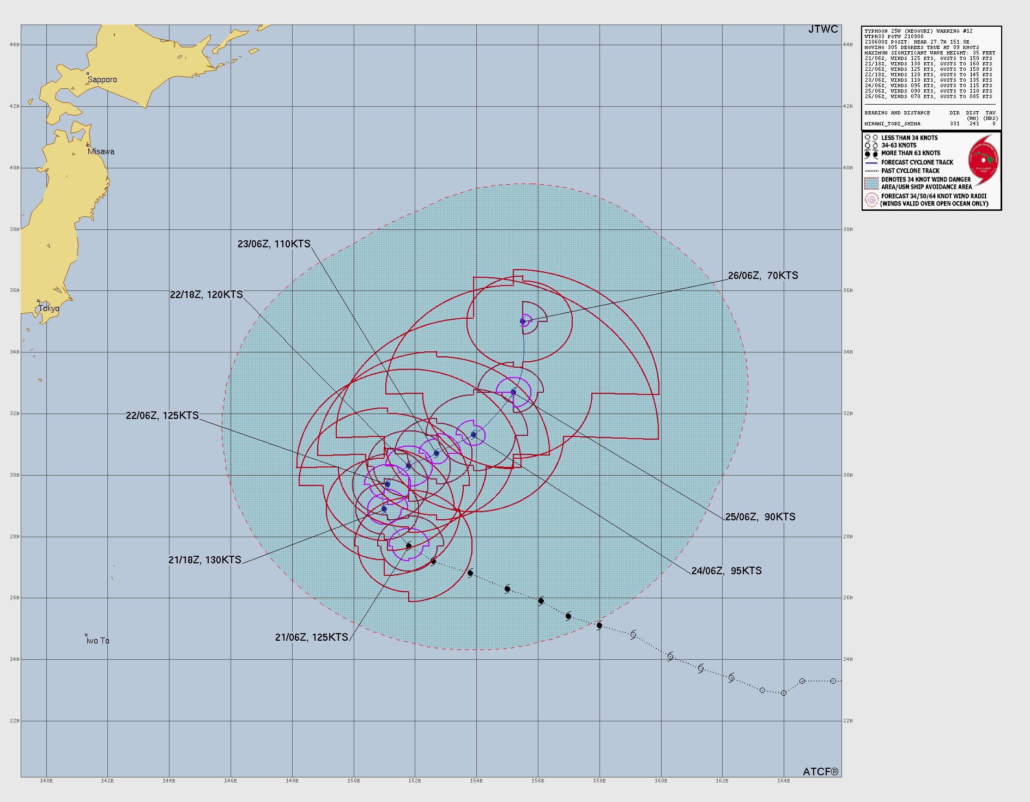1030x802 pixels.
Task: Select the filled past-track typhoon symbol near 158E
Action: point(599,625)
